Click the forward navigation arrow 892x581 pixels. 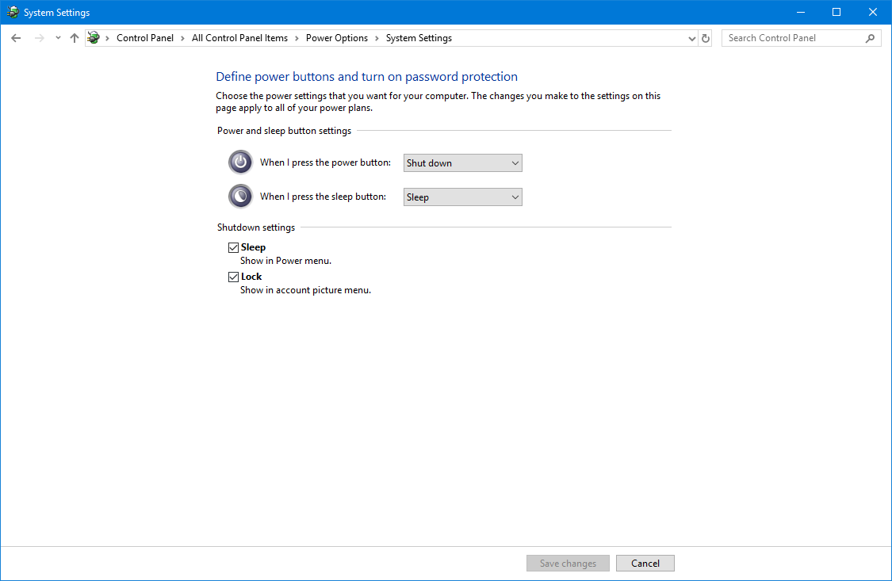40,38
